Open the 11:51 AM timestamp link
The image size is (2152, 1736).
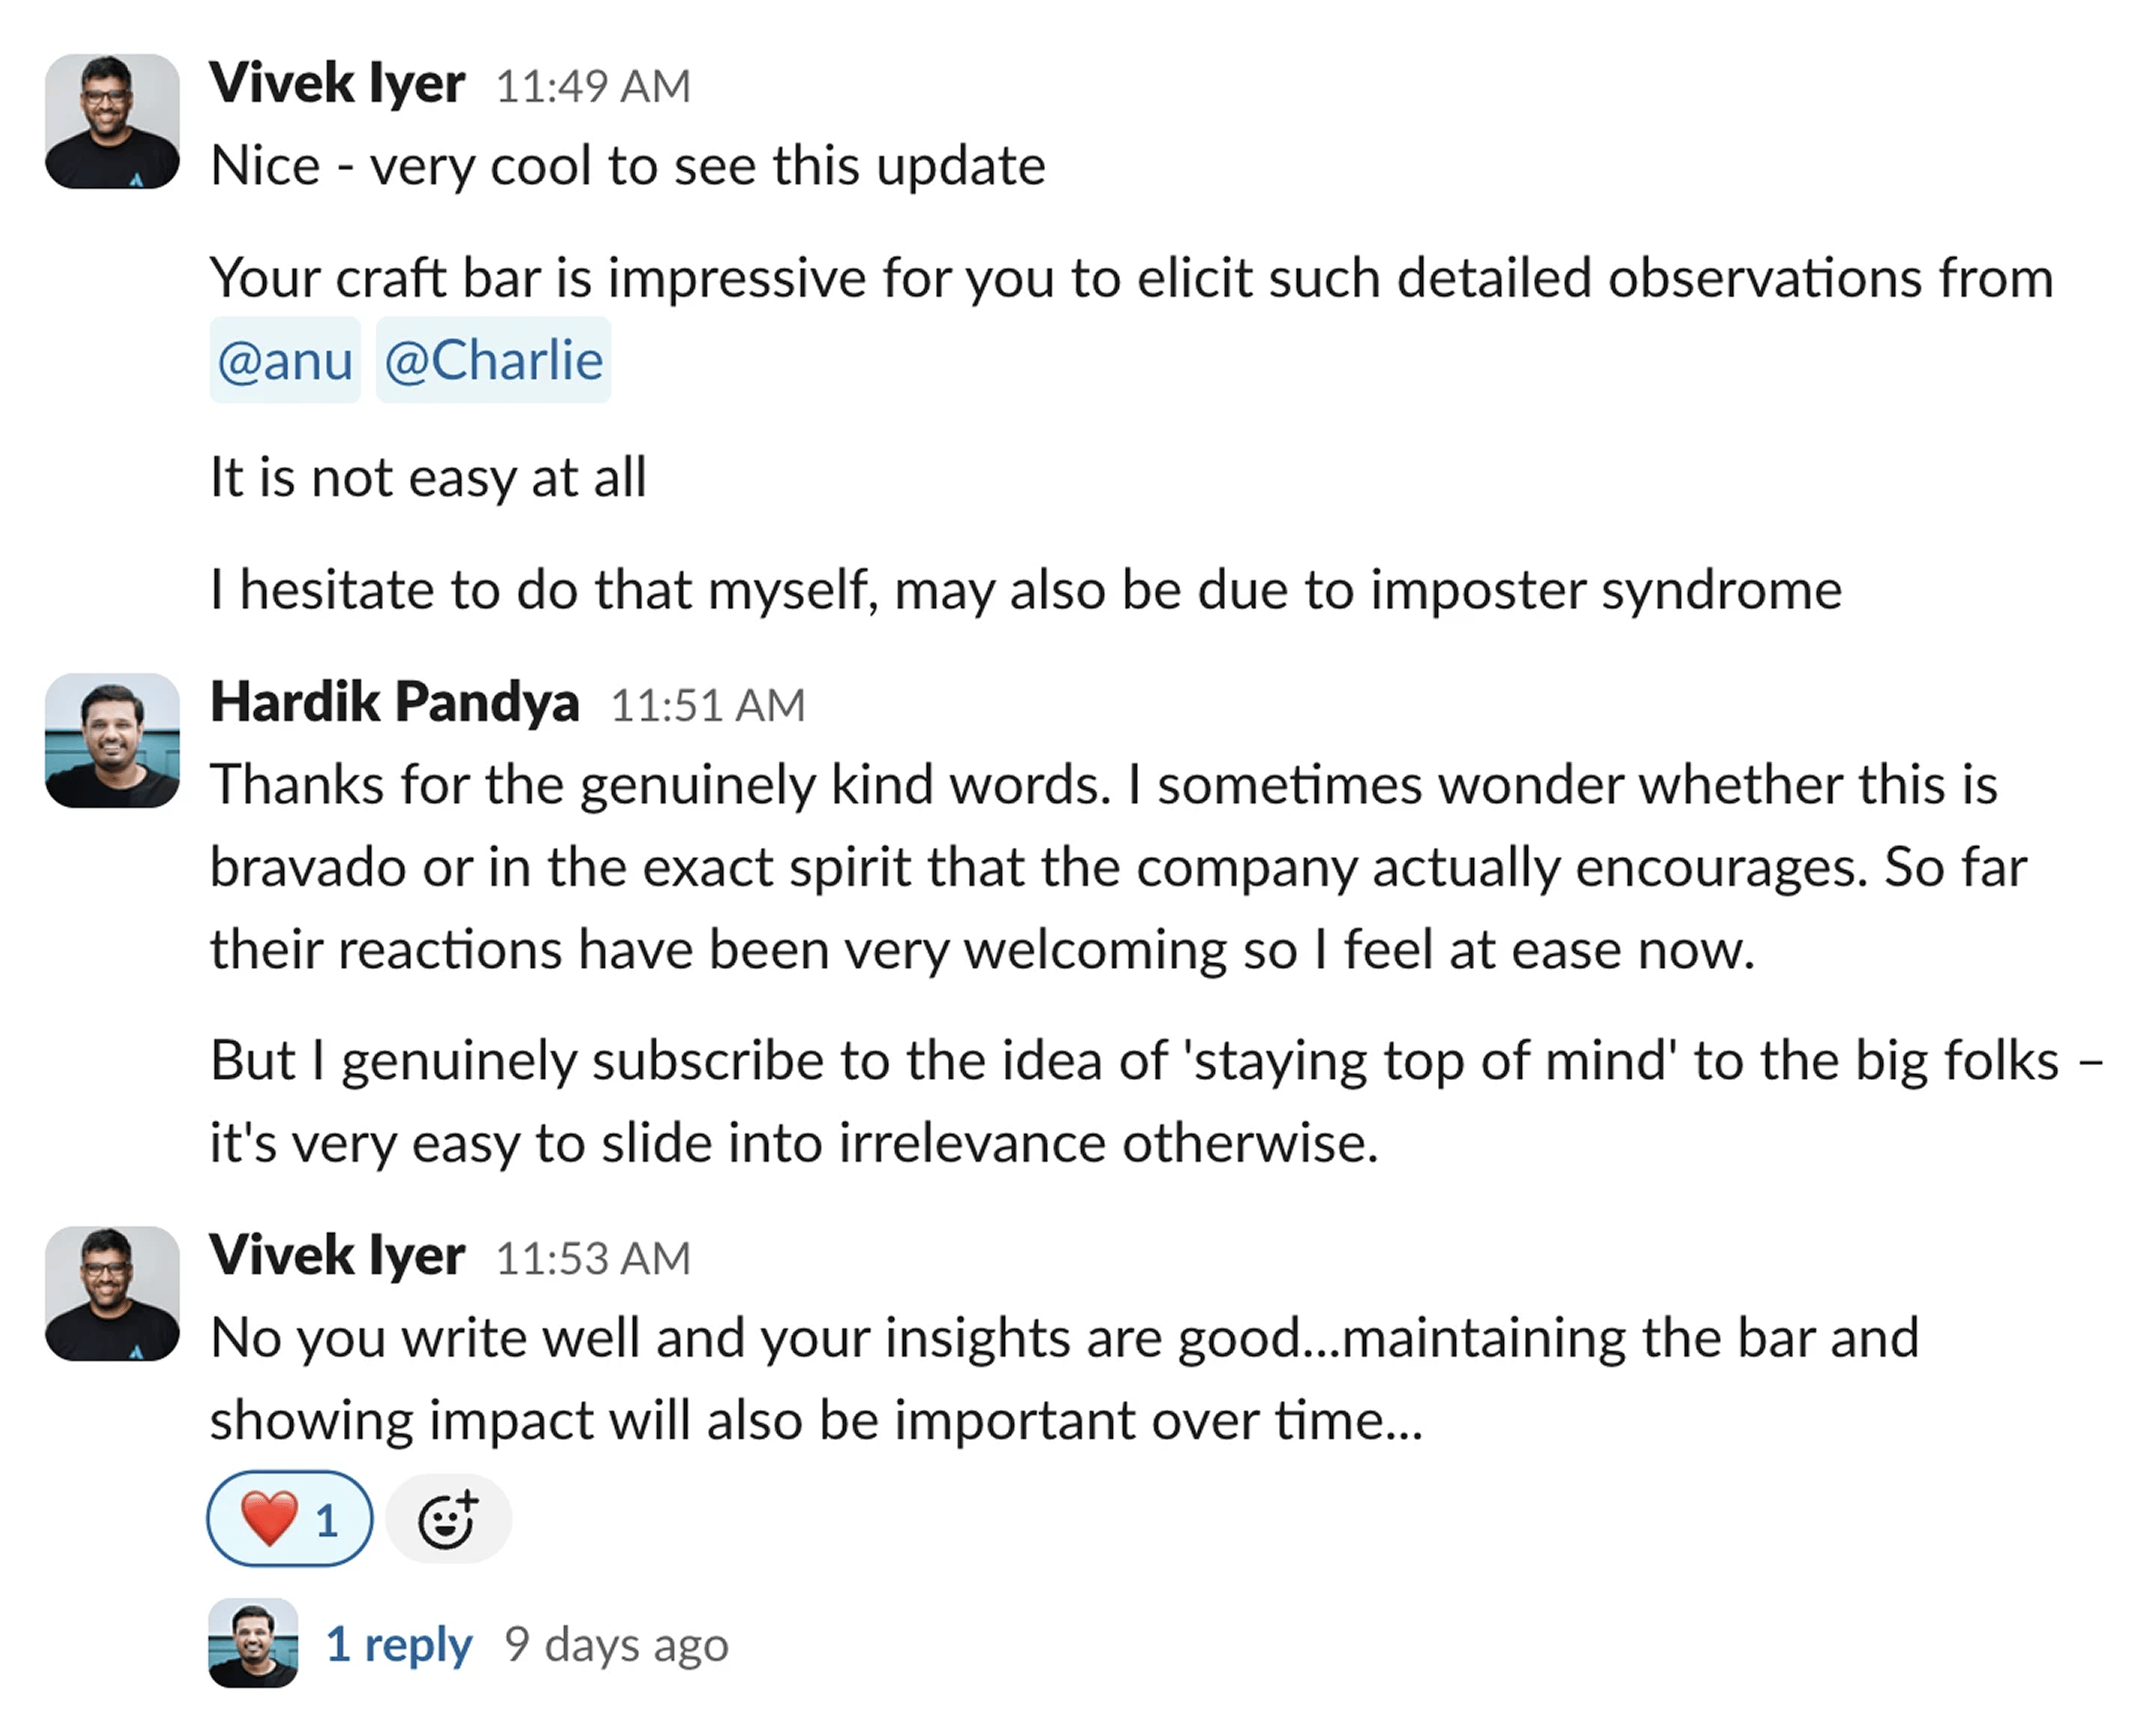coord(707,705)
